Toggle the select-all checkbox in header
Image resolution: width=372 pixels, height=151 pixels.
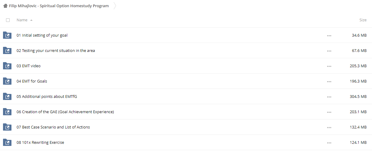tap(8, 20)
